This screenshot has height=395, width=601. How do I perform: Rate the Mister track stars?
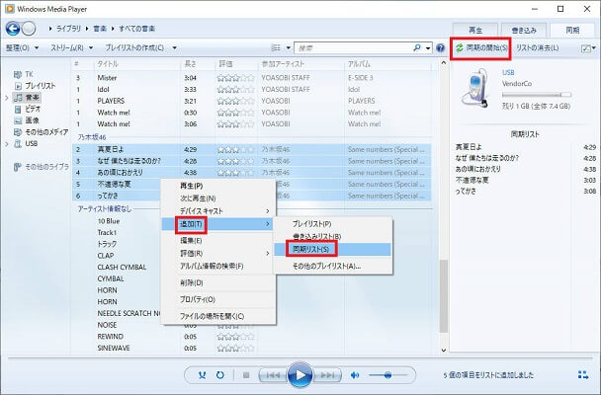[235, 78]
